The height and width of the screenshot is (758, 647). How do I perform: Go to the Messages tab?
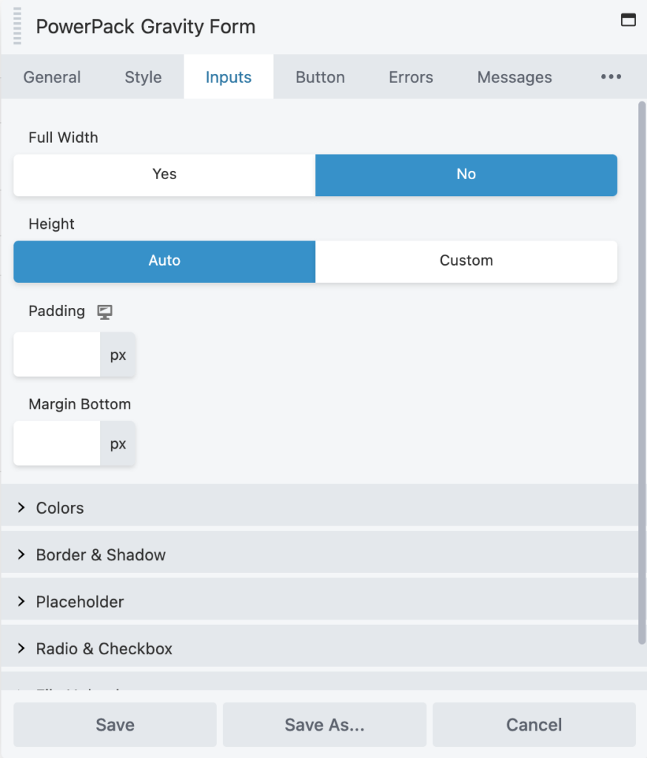click(x=514, y=77)
